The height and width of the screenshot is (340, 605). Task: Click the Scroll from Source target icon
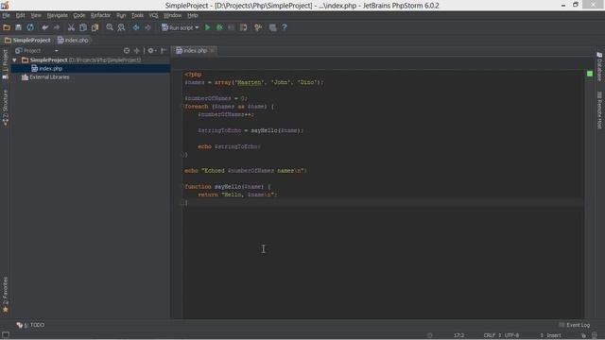[127, 50]
